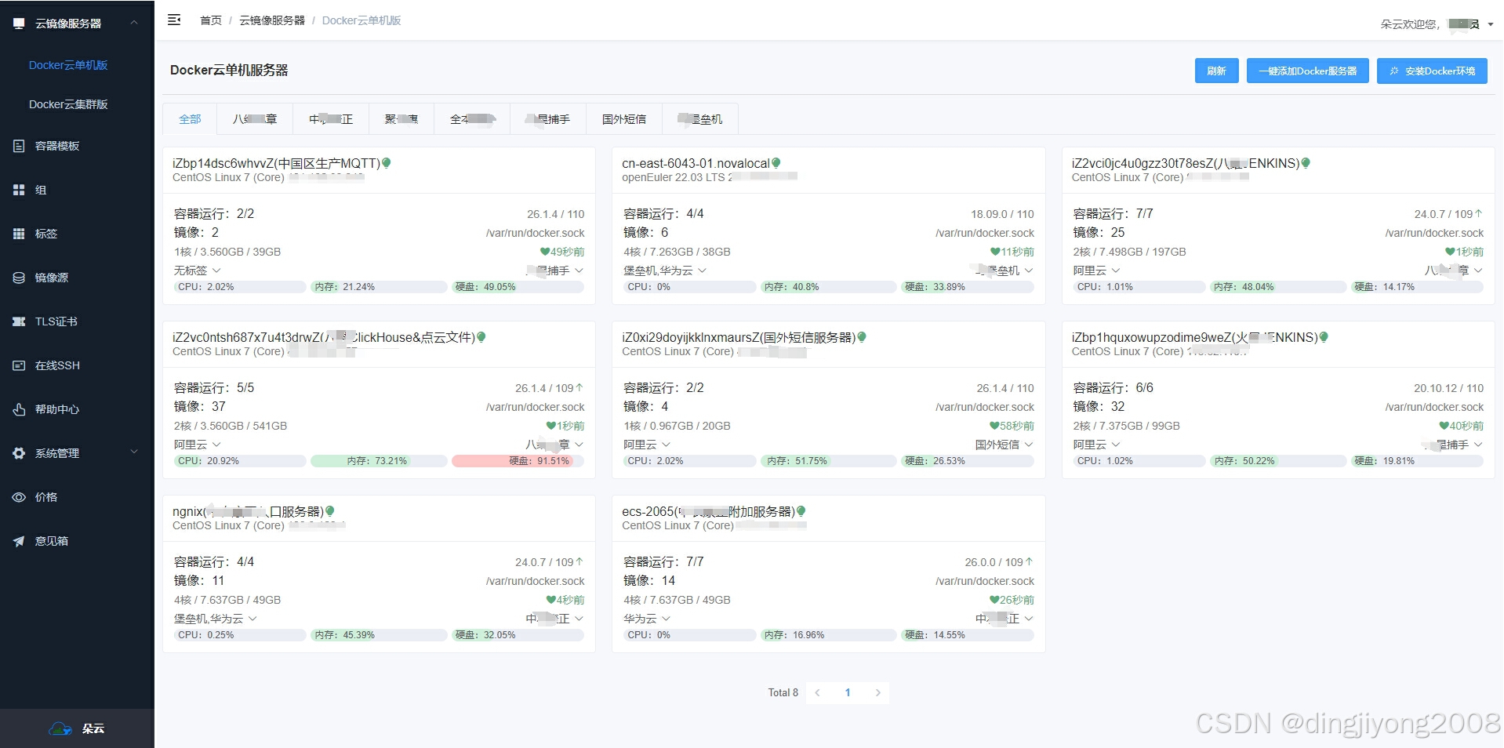Screen dimensions: 1504x748
Task: Open the user account dropdown arrow
Action: pos(1491,24)
